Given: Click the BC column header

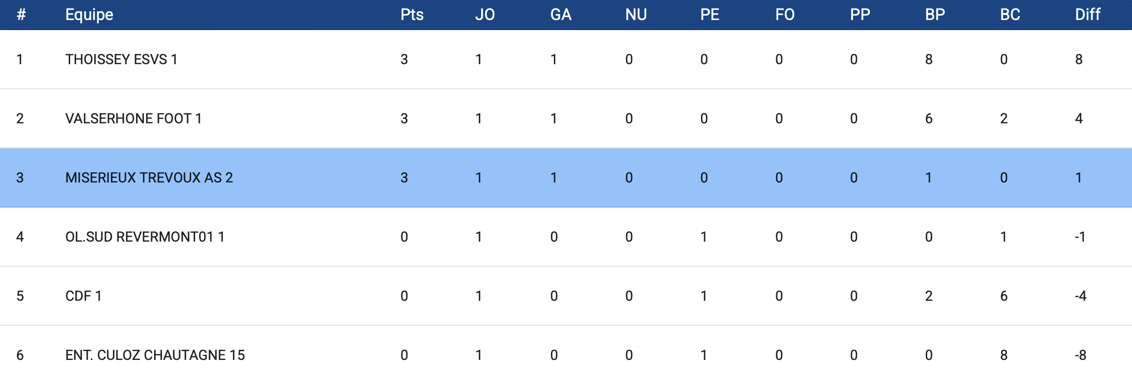Looking at the screenshot, I should tap(1010, 15).
